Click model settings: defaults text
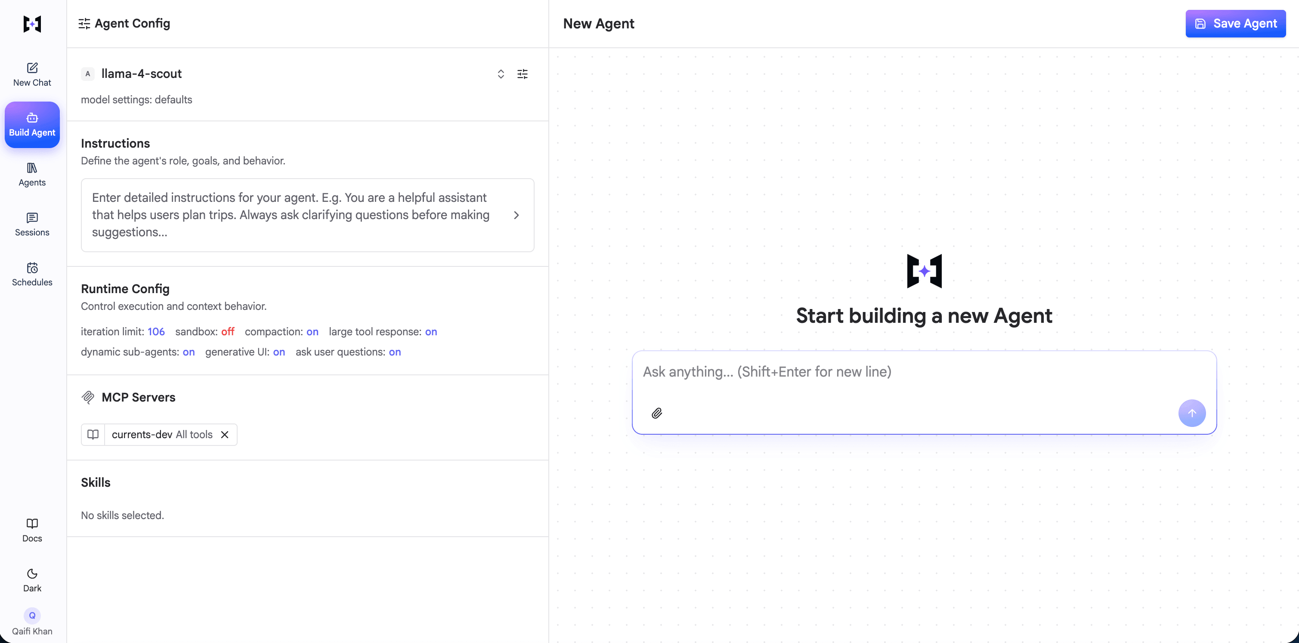Viewport: 1299px width, 643px height. tap(136, 99)
